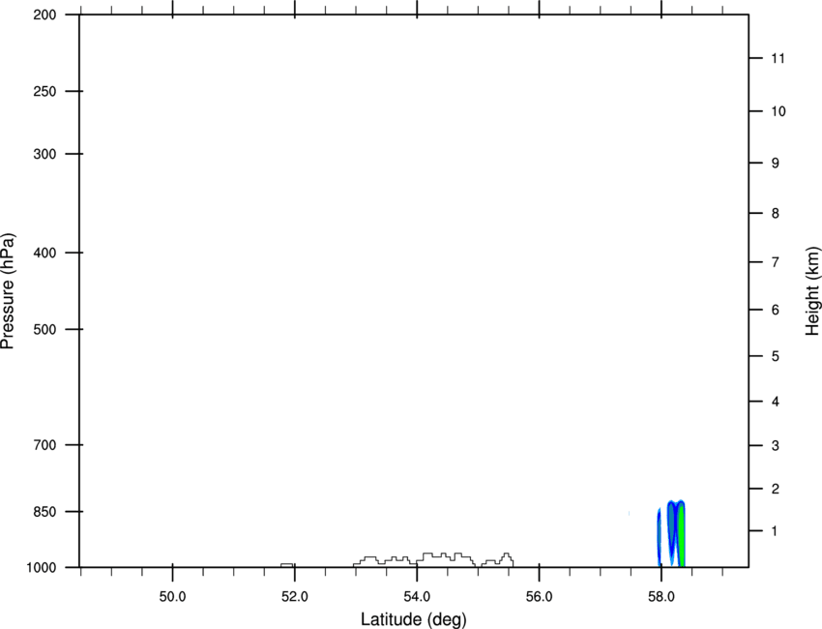Click the 250 pressure tick label

[44, 91]
